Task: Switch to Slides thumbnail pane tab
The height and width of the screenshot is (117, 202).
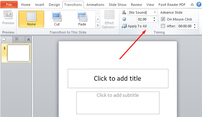Action: point(4,39)
